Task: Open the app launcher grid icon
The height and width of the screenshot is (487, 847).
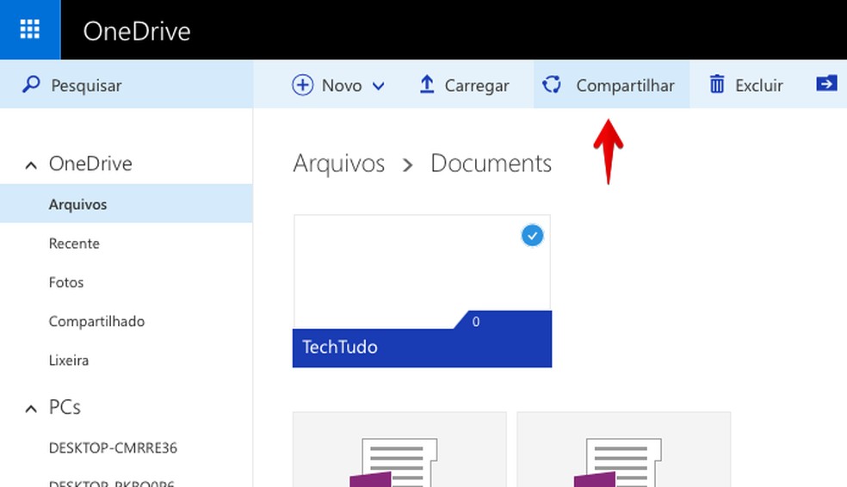Action: pyautogui.click(x=30, y=30)
